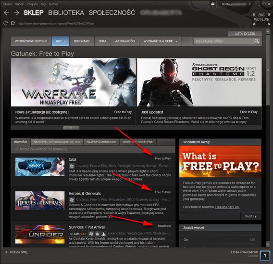Open the Widok menu

pyautogui.click(x=19, y=4)
